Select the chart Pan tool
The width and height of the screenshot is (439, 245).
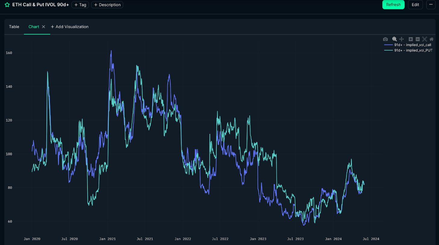402,39
